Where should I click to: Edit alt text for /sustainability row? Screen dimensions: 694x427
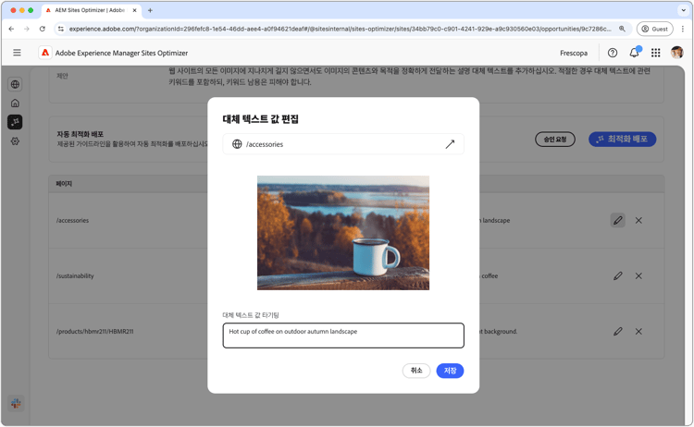618,275
